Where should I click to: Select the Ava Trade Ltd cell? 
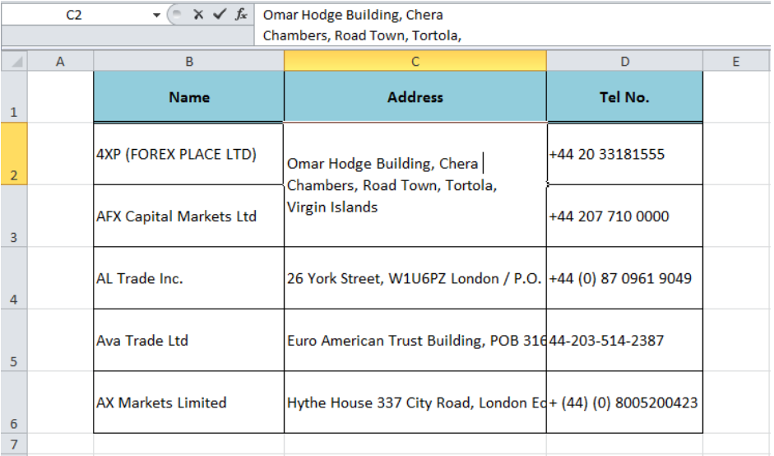point(189,341)
